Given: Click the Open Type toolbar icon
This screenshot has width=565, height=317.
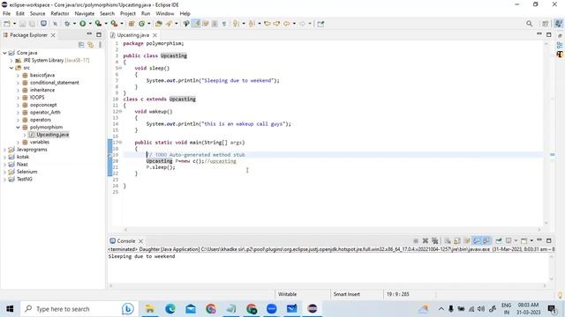Looking at the screenshot, I should click(159, 24).
